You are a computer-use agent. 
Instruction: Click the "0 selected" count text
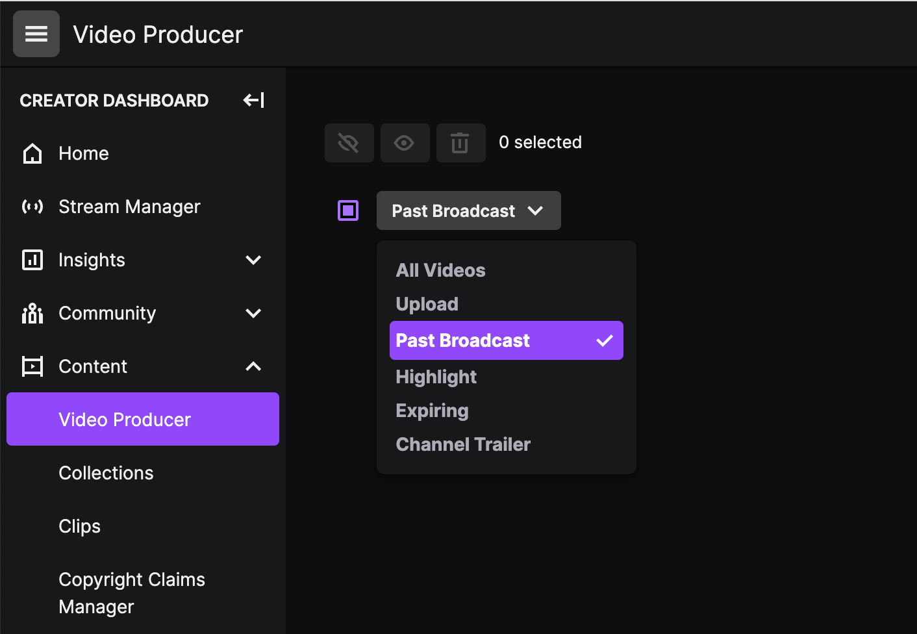540,142
